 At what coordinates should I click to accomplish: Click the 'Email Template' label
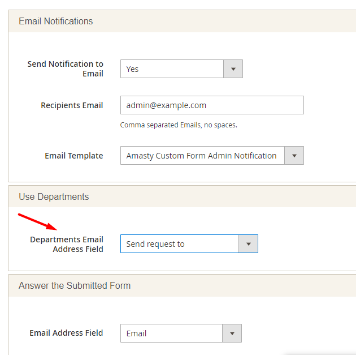[74, 156]
